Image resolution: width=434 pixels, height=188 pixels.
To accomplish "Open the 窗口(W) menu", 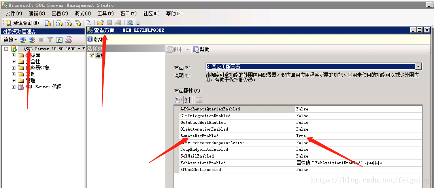I will (x=128, y=13).
